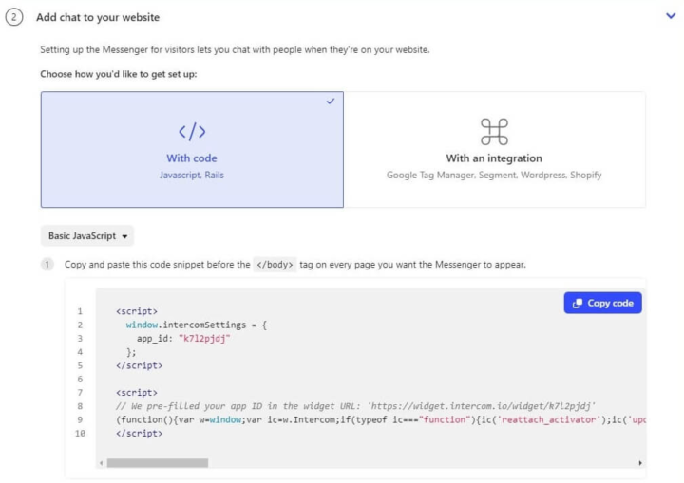This screenshot has width=684, height=483.
Task: Click the </body> tag code label
Action: 275,264
